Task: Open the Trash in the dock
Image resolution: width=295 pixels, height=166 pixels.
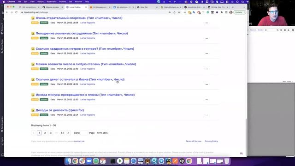Action: tap(227, 161)
